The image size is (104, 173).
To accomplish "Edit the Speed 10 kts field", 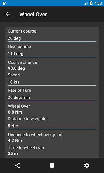I will tap(52, 82).
